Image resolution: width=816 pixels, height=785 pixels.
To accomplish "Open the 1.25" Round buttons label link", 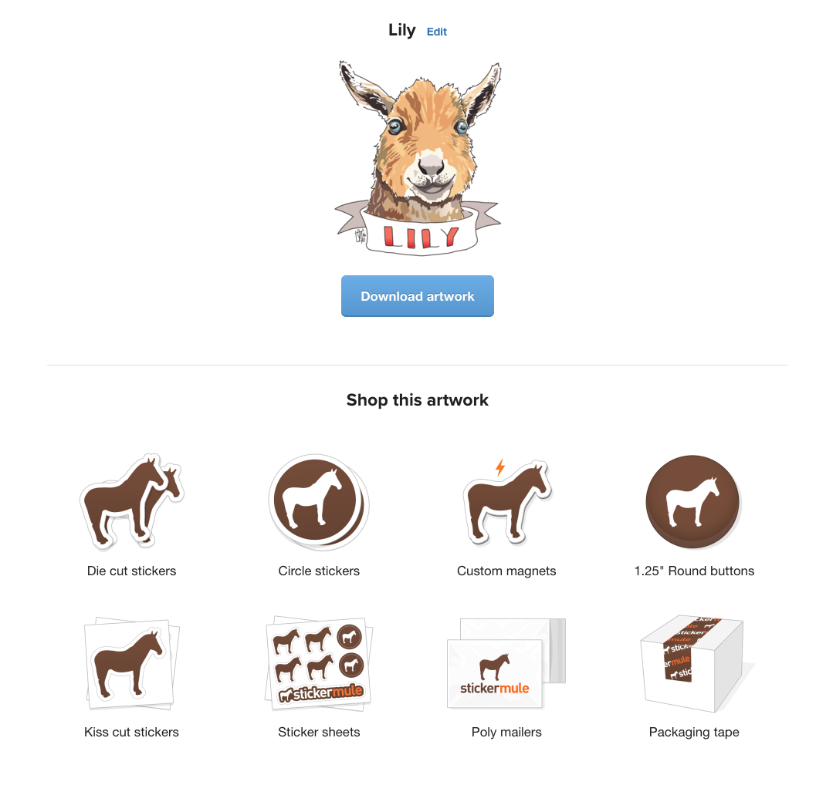I will click(x=694, y=571).
